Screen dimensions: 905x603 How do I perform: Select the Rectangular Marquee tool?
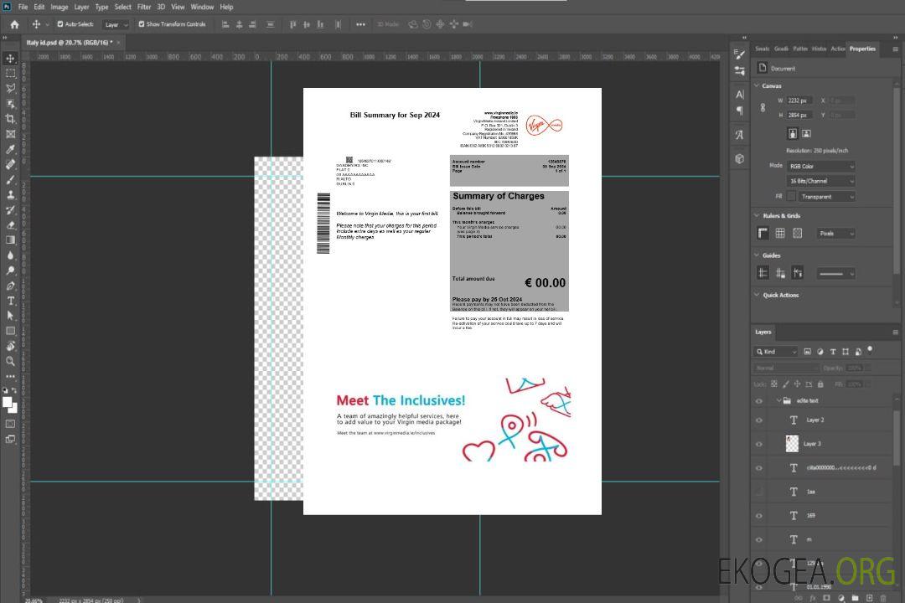pos(10,74)
